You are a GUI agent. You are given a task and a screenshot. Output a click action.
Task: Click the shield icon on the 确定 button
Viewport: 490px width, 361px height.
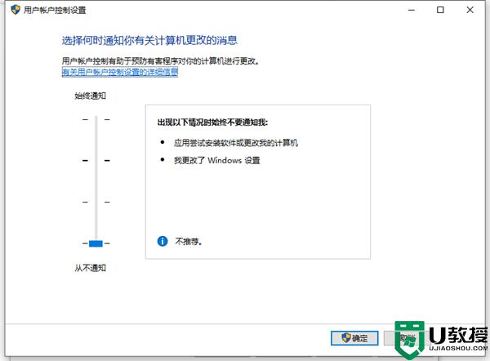[346, 337]
